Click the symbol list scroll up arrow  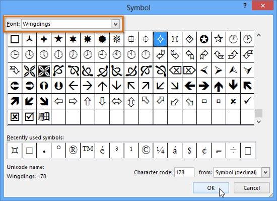point(259,35)
